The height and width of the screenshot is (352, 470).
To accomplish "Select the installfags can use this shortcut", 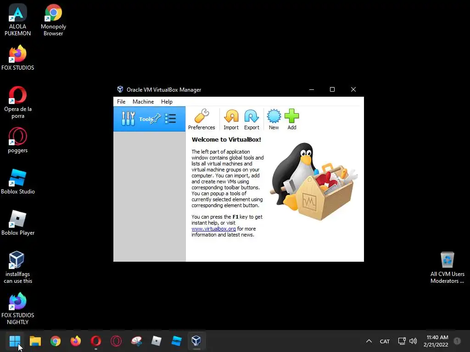I will (x=18, y=267).
